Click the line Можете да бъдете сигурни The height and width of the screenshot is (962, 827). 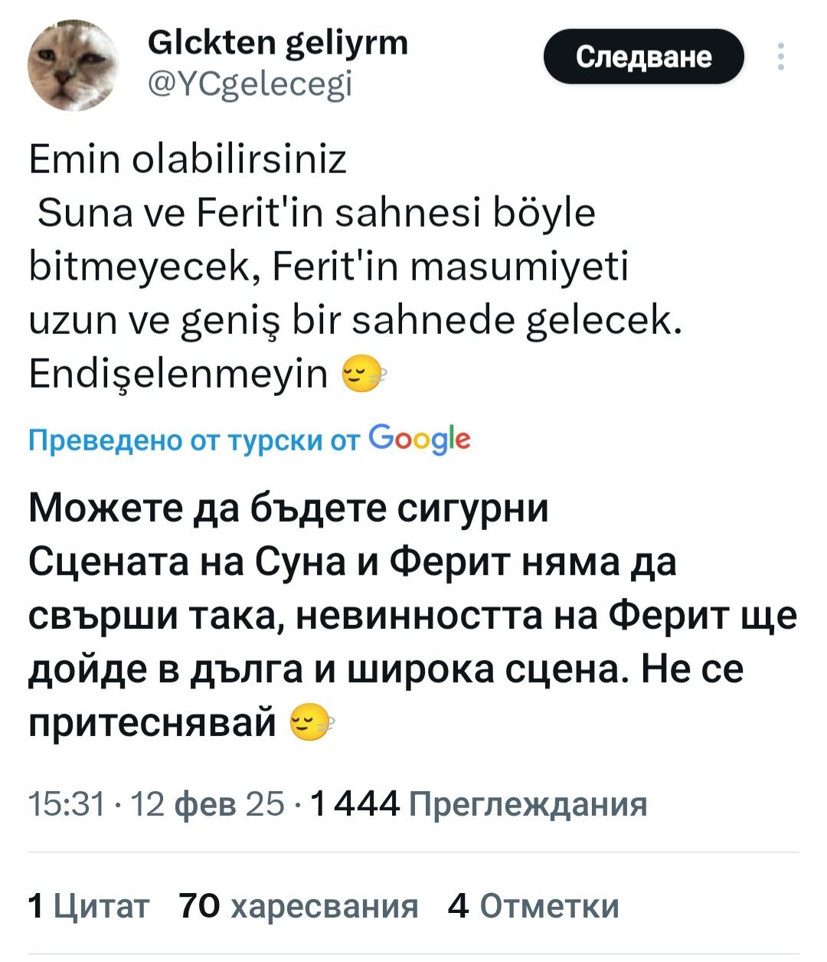tap(289, 508)
